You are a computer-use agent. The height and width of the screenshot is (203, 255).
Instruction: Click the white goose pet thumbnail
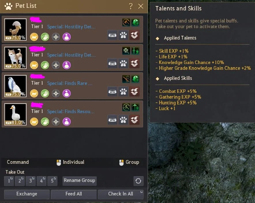point(16,114)
